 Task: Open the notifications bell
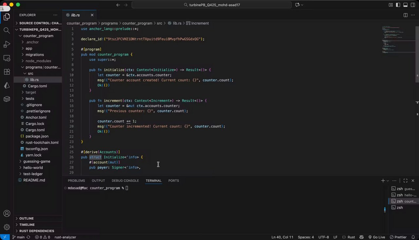click(413, 237)
